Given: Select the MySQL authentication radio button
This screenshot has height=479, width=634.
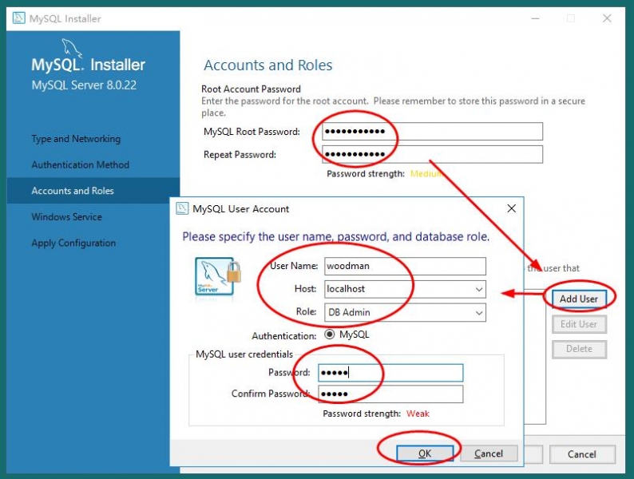Looking at the screenshot, I should click(x=329, y=335).
